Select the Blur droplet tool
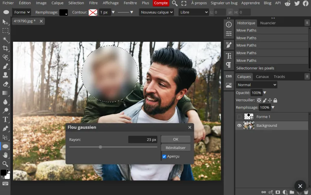311x195 pixels. [5, 102]
